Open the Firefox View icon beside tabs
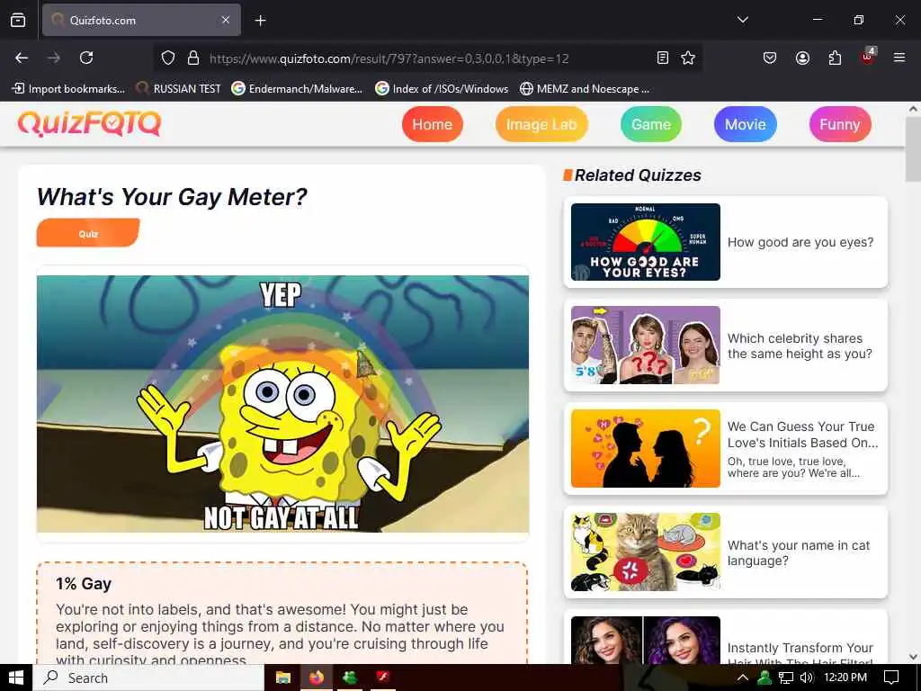The image size is (921, 691). click(18, 20)
